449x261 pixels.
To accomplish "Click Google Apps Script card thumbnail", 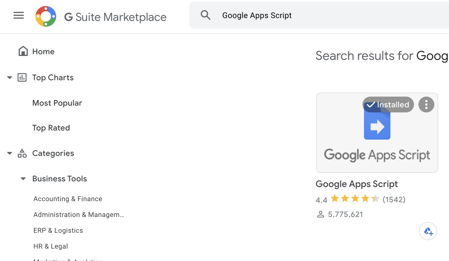I will point(377,133).
